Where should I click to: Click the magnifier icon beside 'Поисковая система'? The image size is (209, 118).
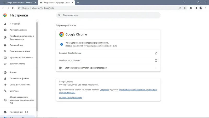[x=5, y=51]
